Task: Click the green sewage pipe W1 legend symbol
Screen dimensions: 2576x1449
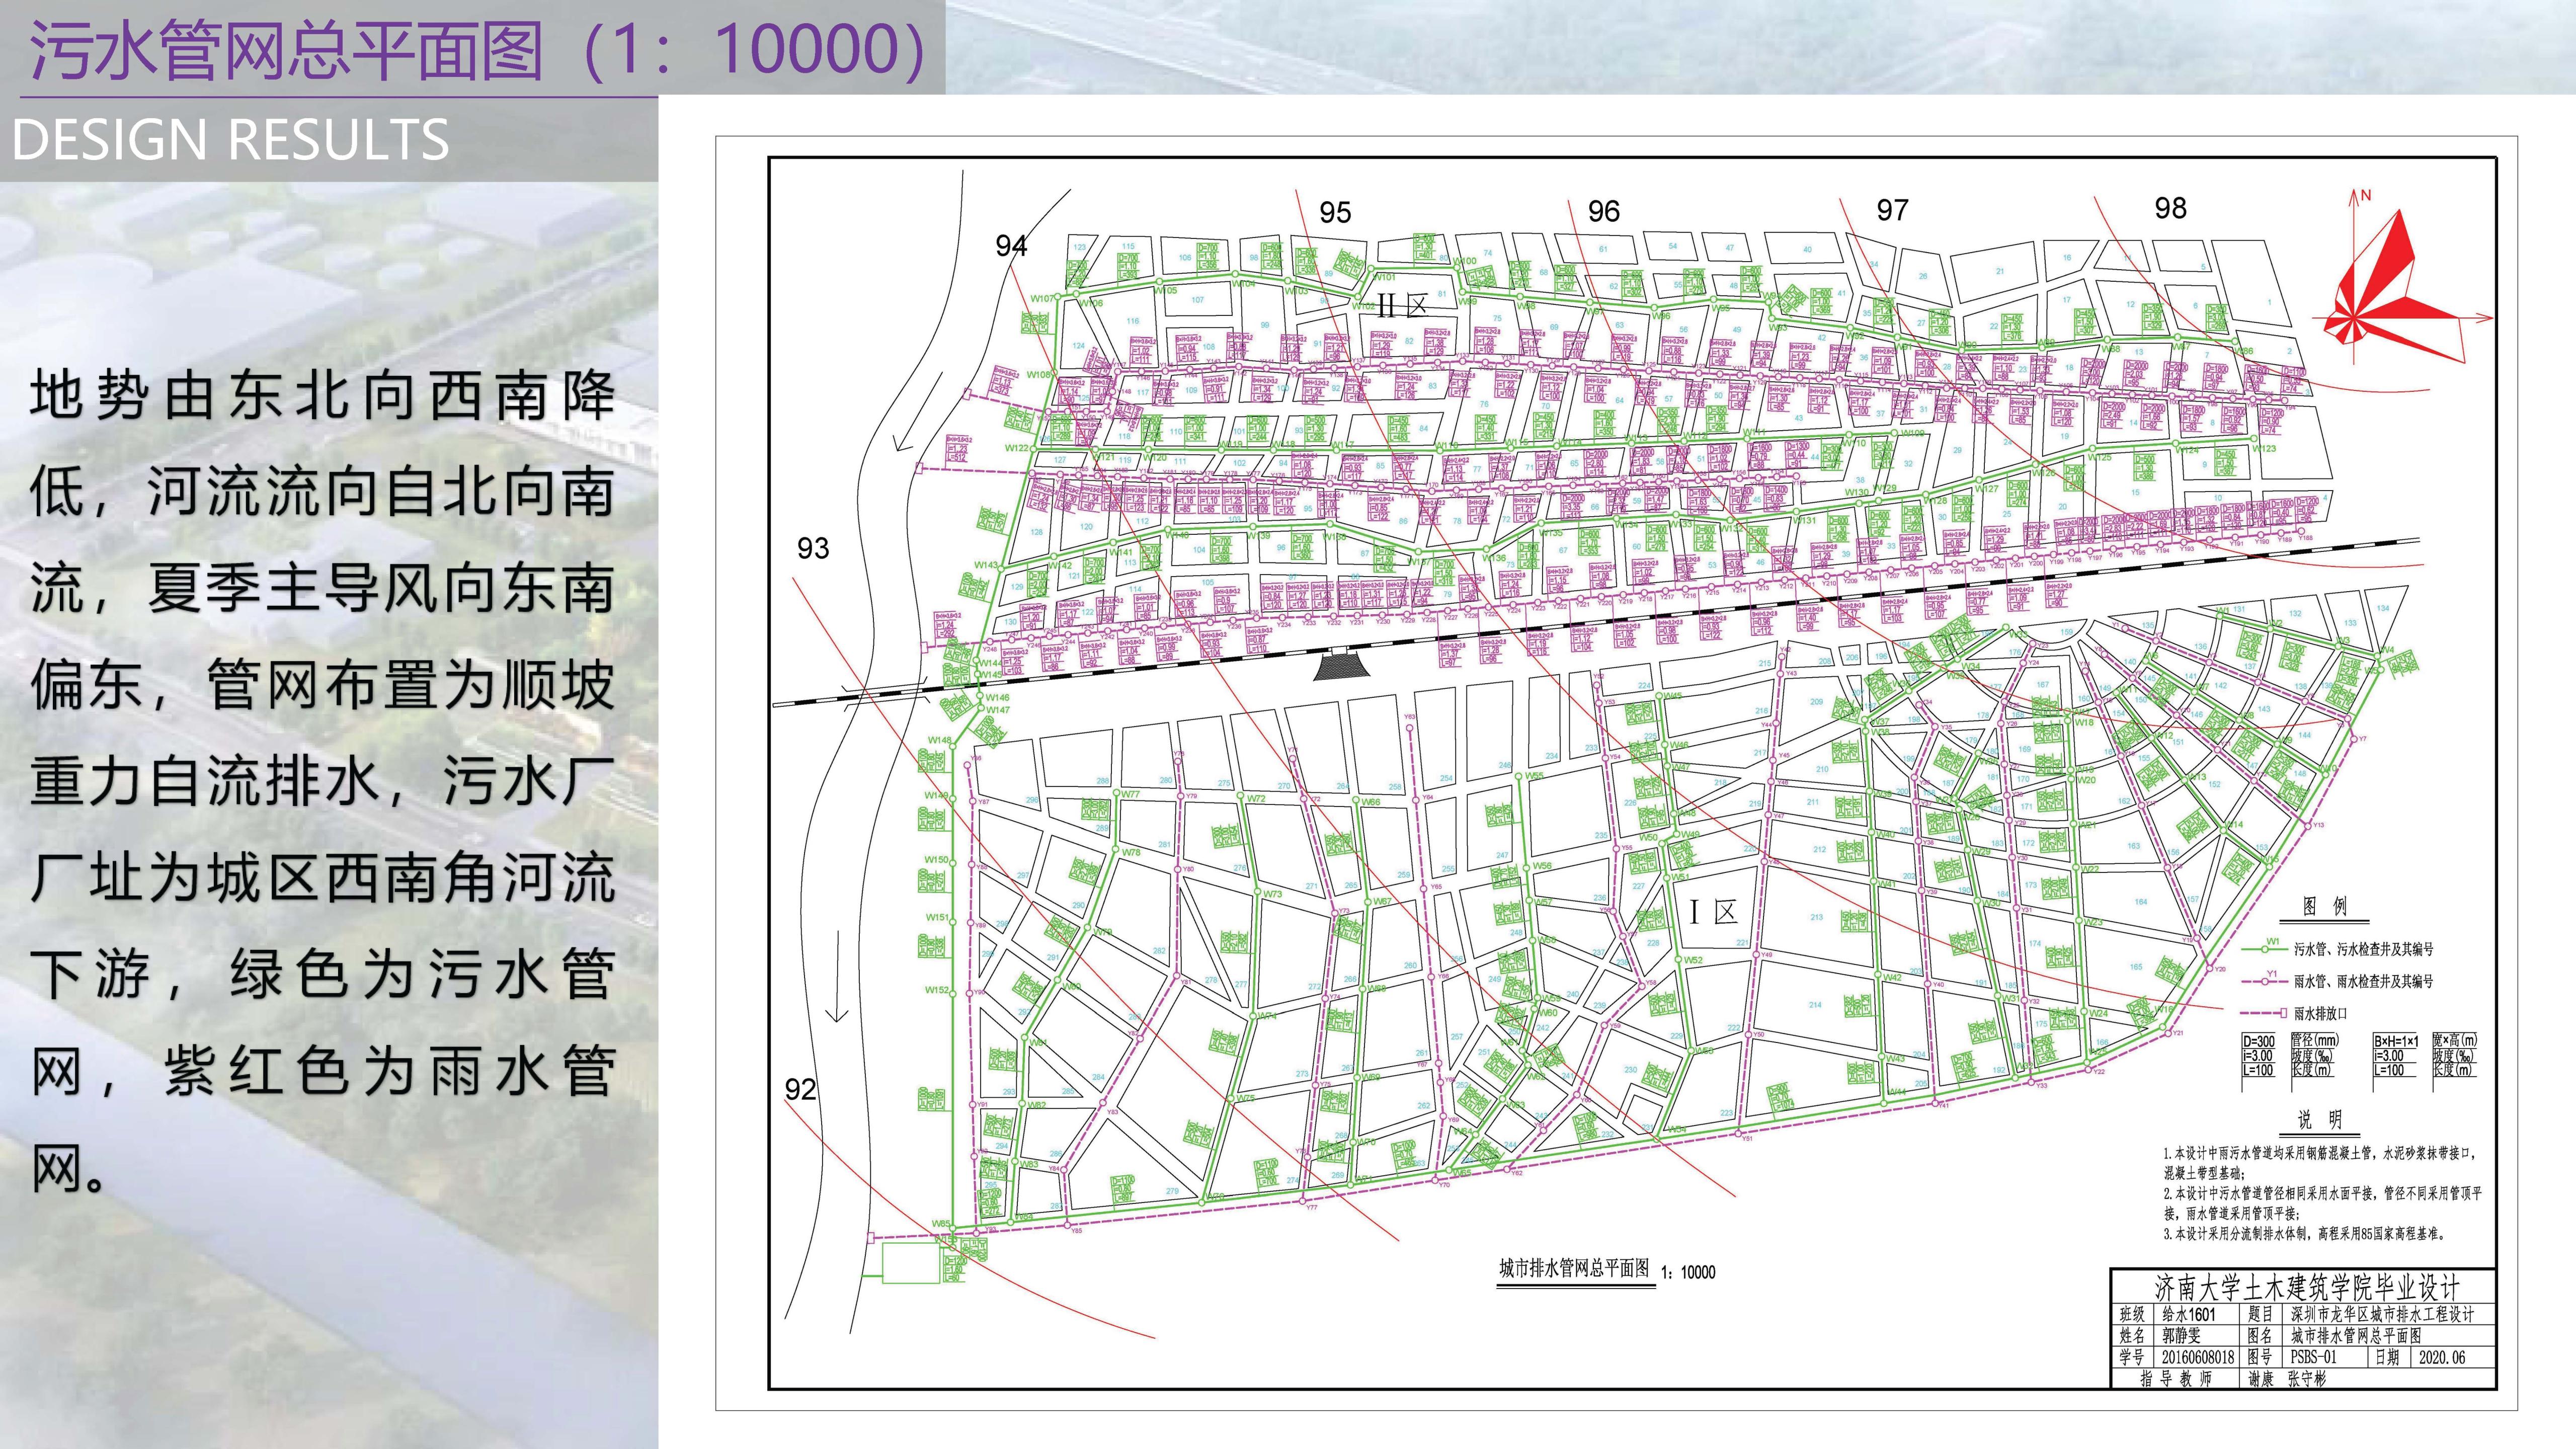Action: 2264,948
